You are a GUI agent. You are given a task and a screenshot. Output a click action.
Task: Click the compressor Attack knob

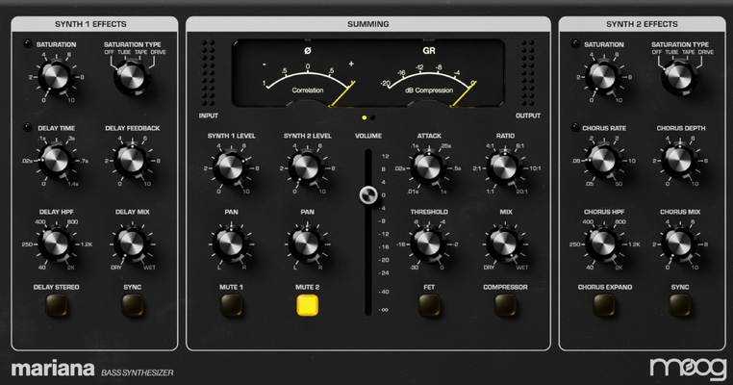pyautogui.click(x=428, y=167)
